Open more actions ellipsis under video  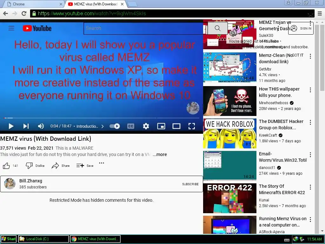pyautogui.click(x=102, y=163)
